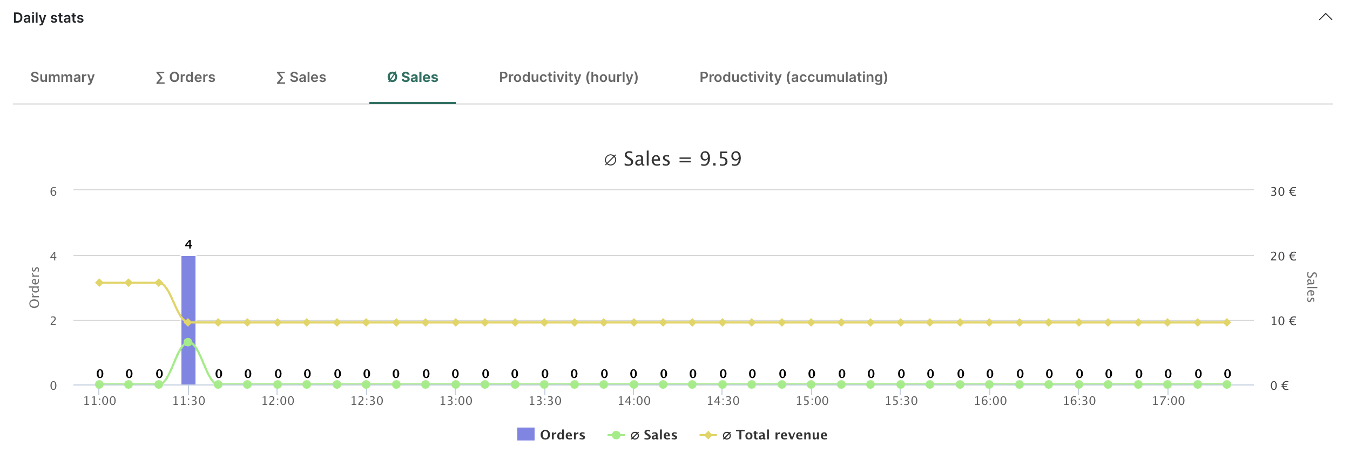The height and width of the screenshot is (468, 1350).
Task: Click the yellow revenue diamond at 13:00
Action: point(456,322)
